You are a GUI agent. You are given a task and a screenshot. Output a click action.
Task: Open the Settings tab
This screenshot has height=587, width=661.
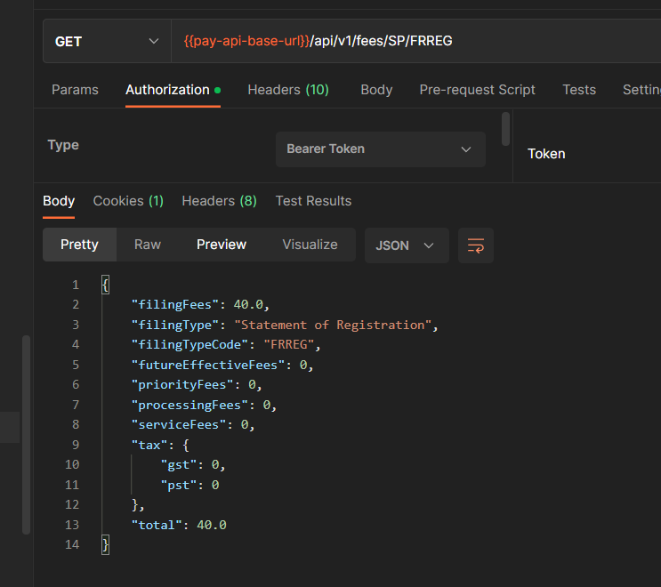click(x=641, y=90)
